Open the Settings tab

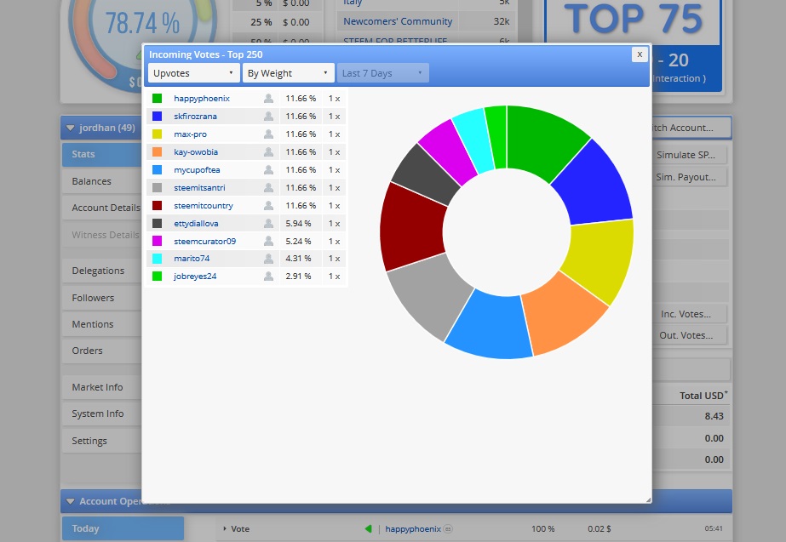(x=102, y=441)
